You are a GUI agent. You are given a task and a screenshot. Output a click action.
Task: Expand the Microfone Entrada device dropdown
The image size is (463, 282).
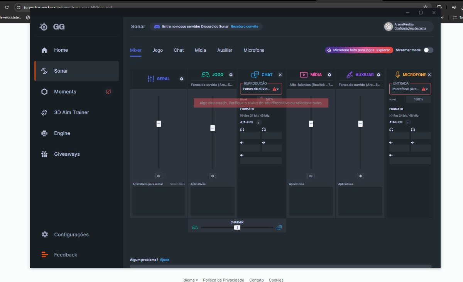[x=427, y=89]
